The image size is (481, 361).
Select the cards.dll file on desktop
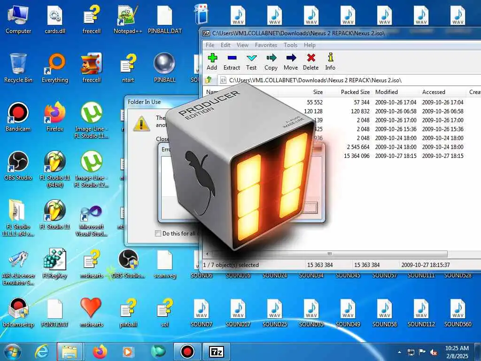[x=55, y=20]
